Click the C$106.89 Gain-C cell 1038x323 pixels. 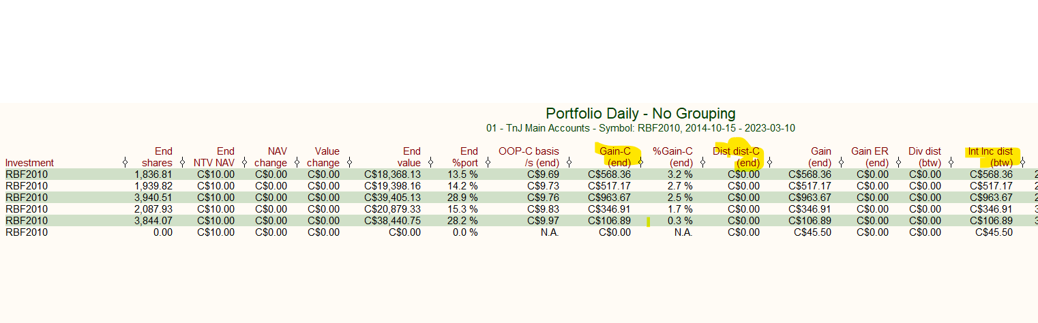(x=609, y=221)
